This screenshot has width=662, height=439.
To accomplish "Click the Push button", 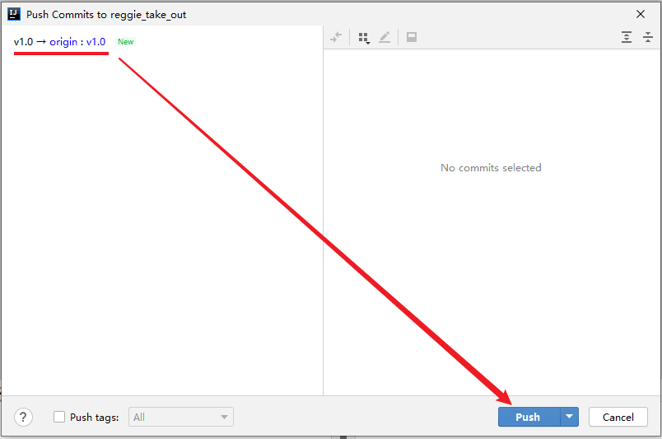I will point(528,417).
